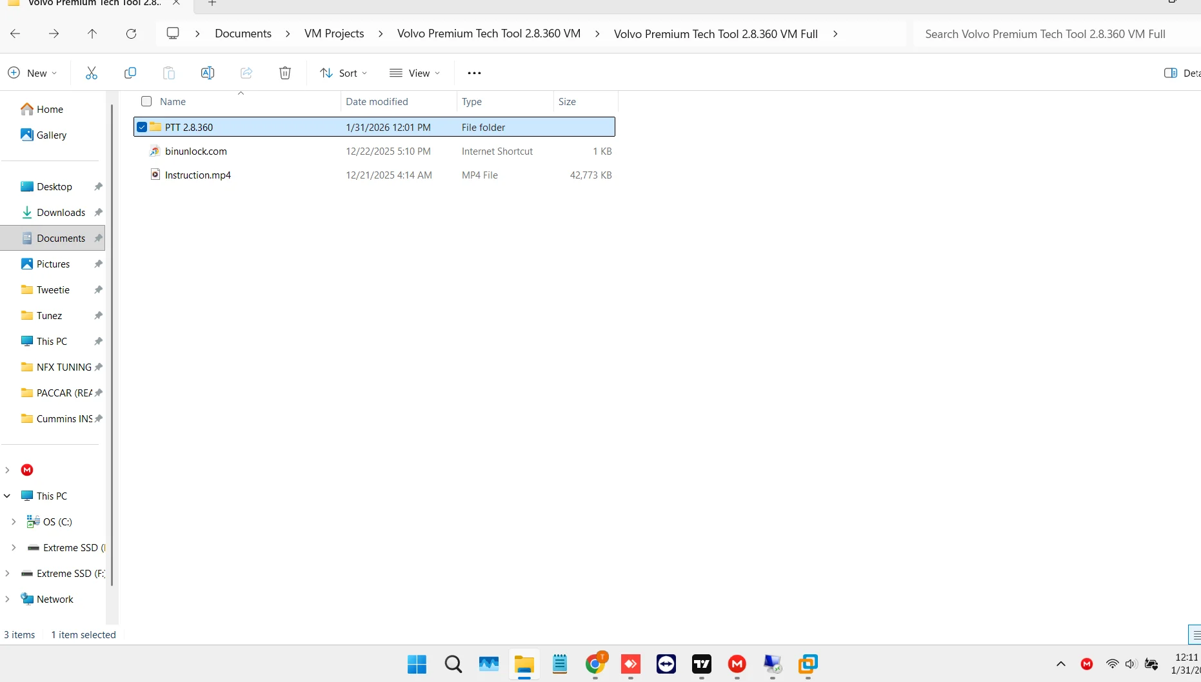1201x682 pixels.
Task: Delete the selected PTT folder with toolbar icon
Action: click(x=284, y=73)
